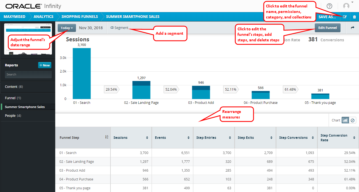Click the 03 - Product Add bar
Screen dimensions: 359x192
201,92
